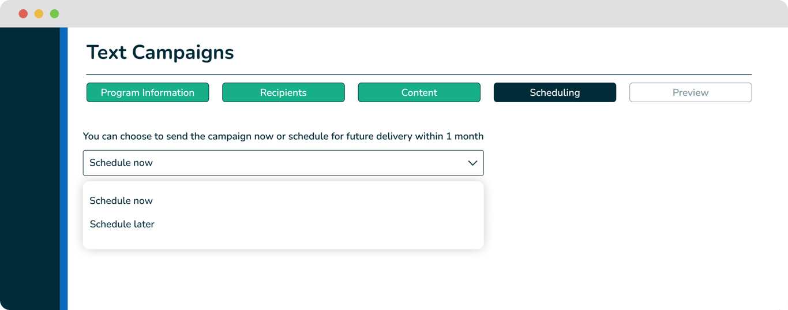
Task: Click the yellow minimize window button
Action: 39,14
